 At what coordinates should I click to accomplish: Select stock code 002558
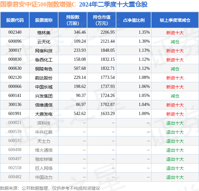[15, 168]
